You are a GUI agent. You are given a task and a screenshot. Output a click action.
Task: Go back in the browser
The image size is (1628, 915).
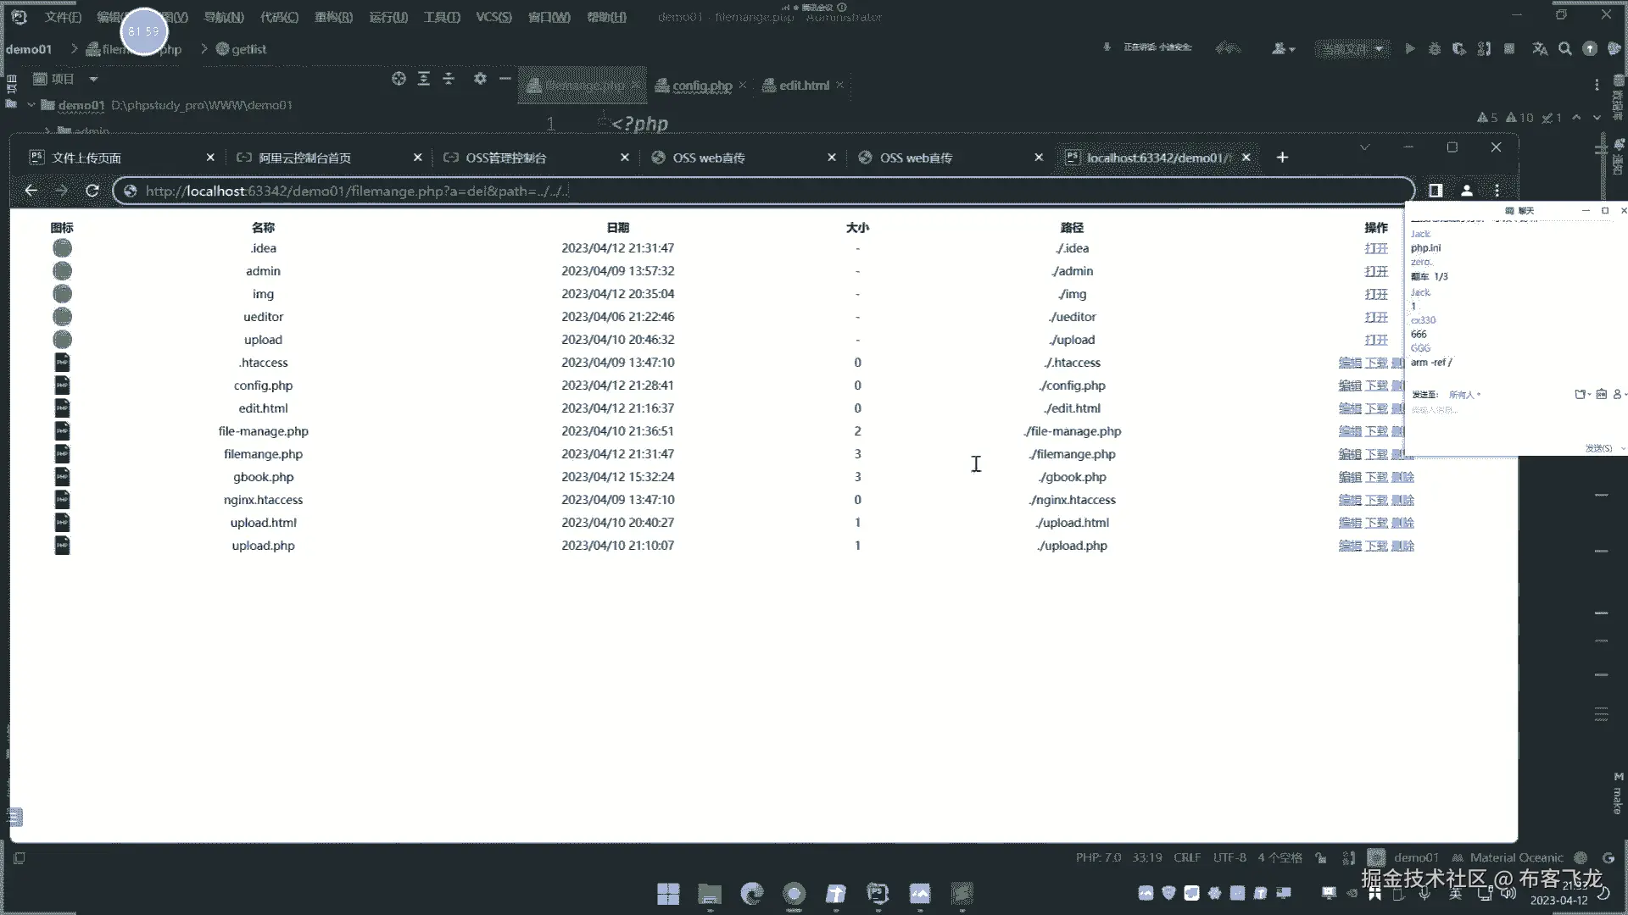31,191
